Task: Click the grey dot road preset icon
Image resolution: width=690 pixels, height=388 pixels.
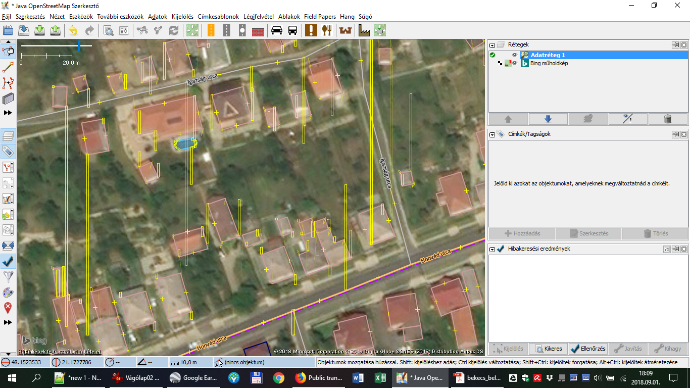Action: [x=242, y=30]
